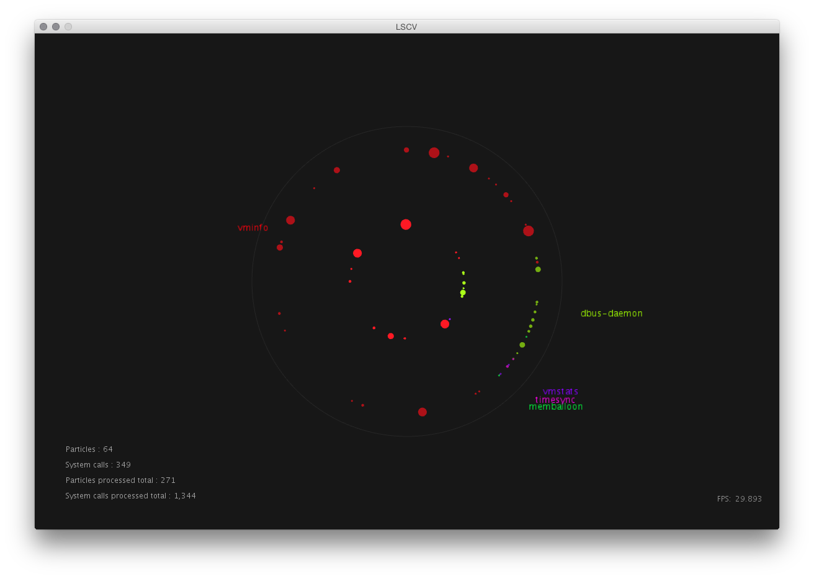Screen dimensions: 814x579
Task: Click the memballoon label
Action: (555, 407)
